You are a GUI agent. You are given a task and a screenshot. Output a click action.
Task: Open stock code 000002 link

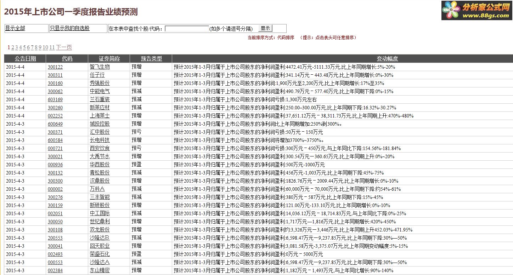point(55,189)
